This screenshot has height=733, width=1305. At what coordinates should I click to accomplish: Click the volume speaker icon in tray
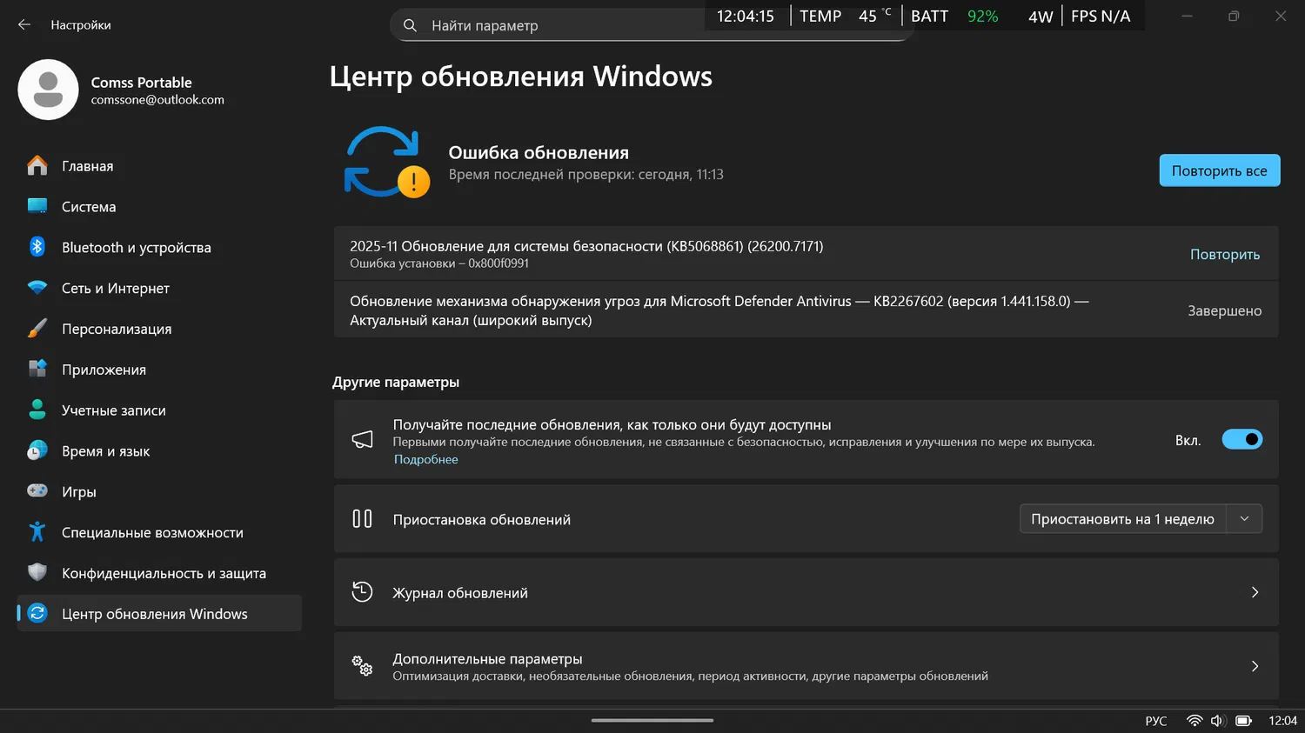(1218, 721)
